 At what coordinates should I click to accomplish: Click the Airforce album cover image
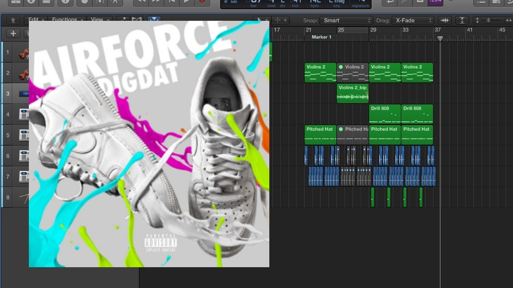[x=149, y=144]
